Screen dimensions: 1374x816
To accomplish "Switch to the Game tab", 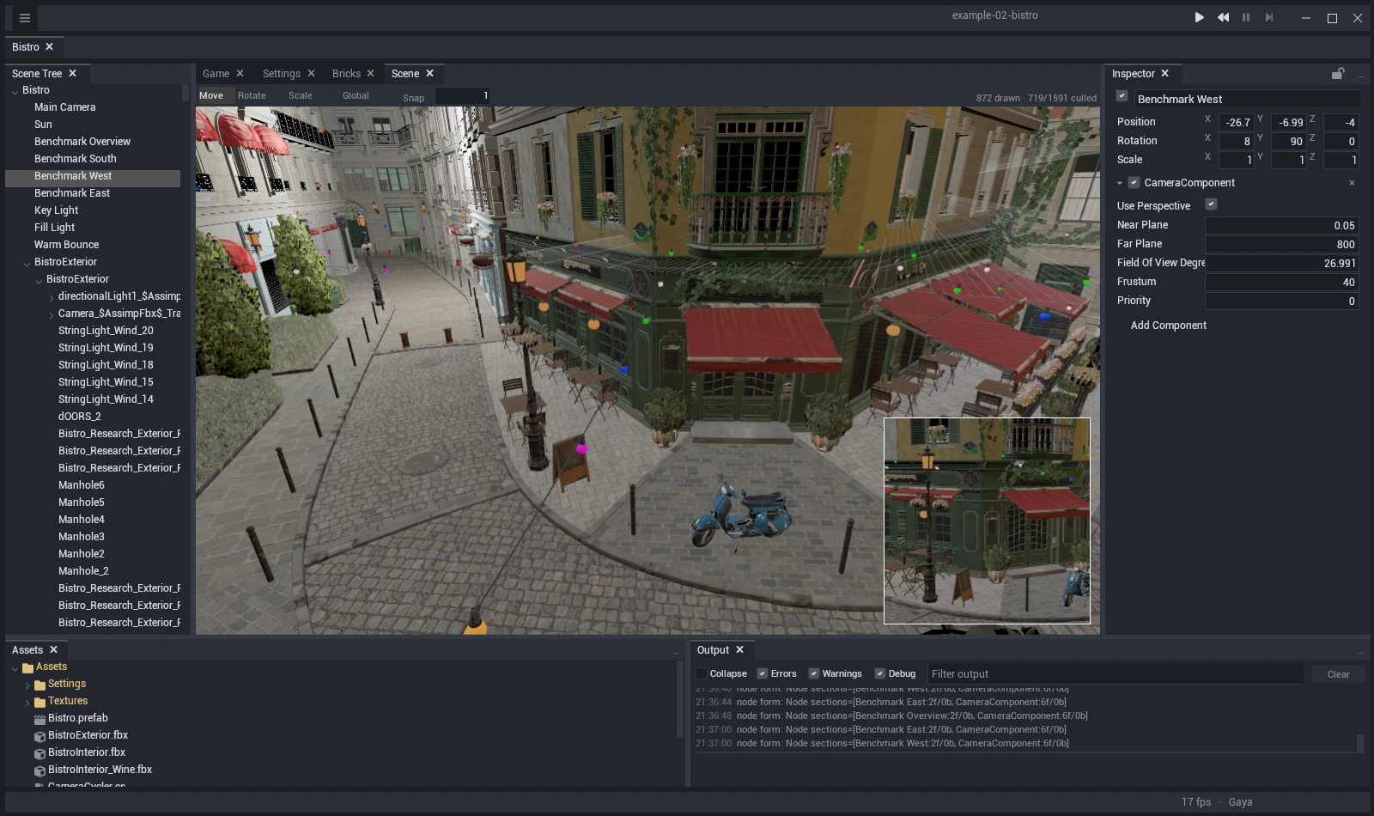I will (x=216, y=74).
